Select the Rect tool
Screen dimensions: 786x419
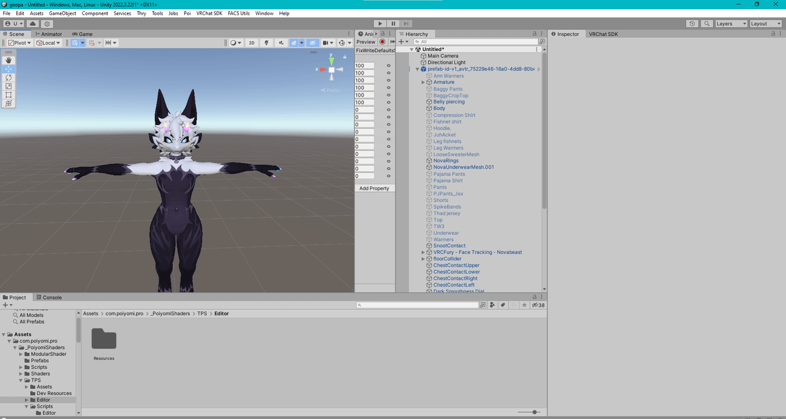(x=9, y=94)
